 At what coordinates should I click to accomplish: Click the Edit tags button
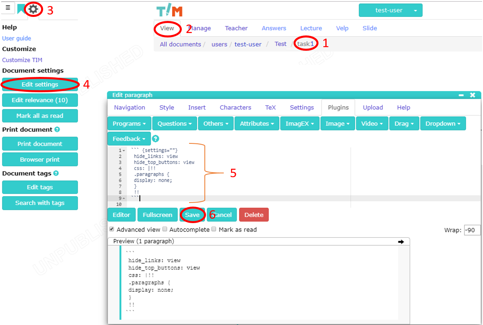pyautogui.click(x=40, y=187)
